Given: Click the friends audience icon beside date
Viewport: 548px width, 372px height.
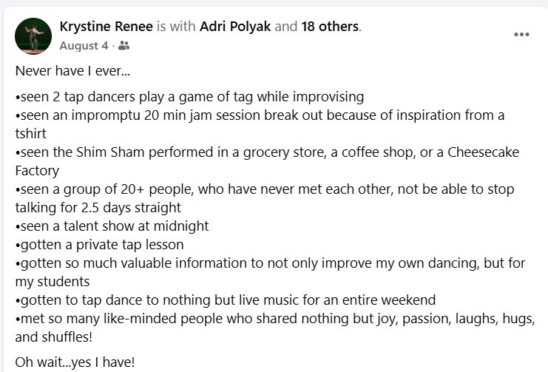Looking at the screenshot, I should coord(124,46).
